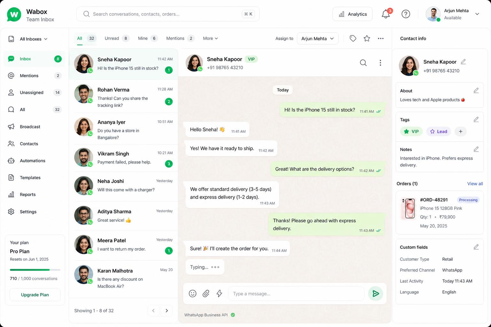Screen dimensions: 491x327
Task: Open the emoji picker
Action: pos(192,293)
